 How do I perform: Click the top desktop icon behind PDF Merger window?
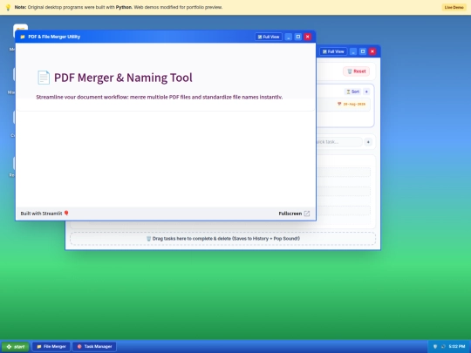tap(20, 27)
